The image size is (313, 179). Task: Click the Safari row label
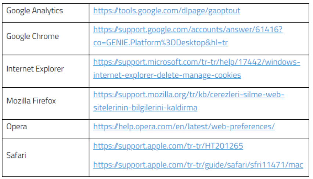click(16, 155)
